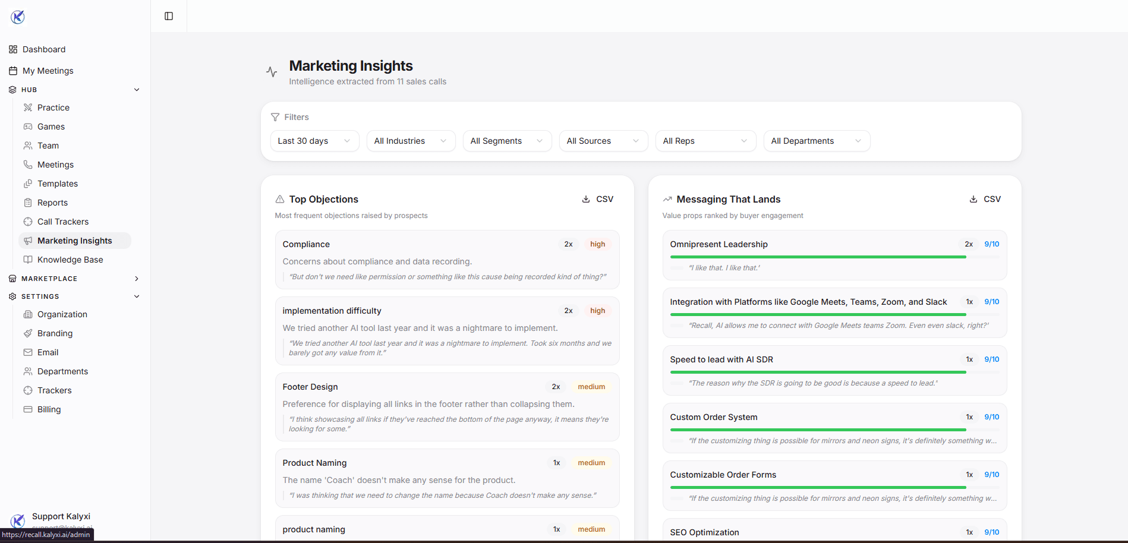The width and height of the screenshot is (1128, 543).
Task: Click the Kalyxi logo at the top
Action: click(x=18, y=17)
